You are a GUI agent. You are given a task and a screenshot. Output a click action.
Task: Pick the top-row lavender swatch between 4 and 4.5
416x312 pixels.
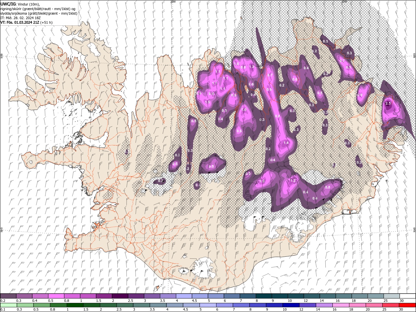(x=184, y=296)
